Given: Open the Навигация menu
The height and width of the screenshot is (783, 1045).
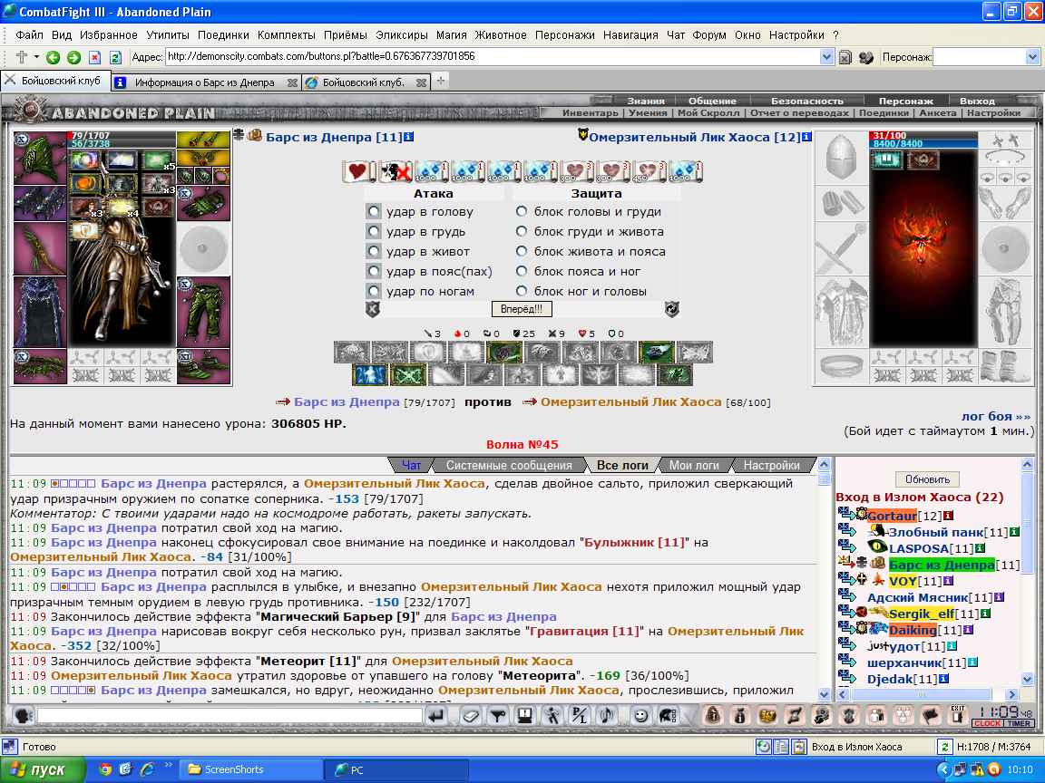Looking at the screenshot, I should click(630, 35).
